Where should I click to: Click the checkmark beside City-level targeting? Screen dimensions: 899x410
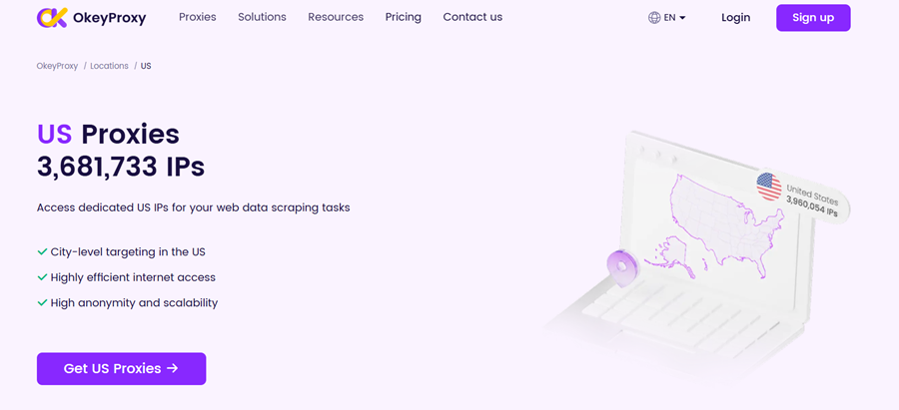[x=42, y=252]
